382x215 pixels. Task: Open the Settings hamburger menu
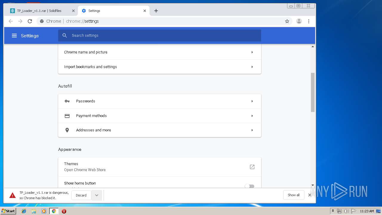pos(14,36)
